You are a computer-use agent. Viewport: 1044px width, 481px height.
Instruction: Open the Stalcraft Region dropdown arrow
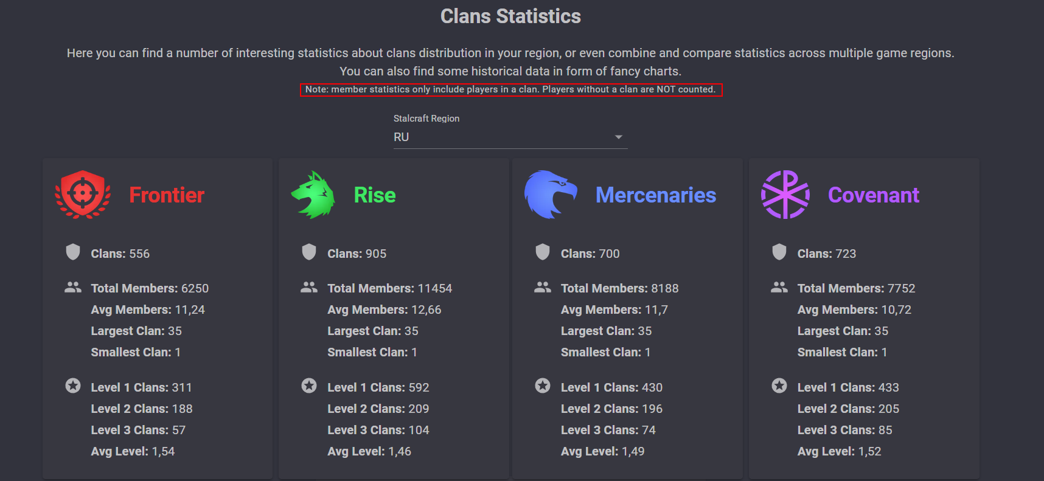(619, 137)
